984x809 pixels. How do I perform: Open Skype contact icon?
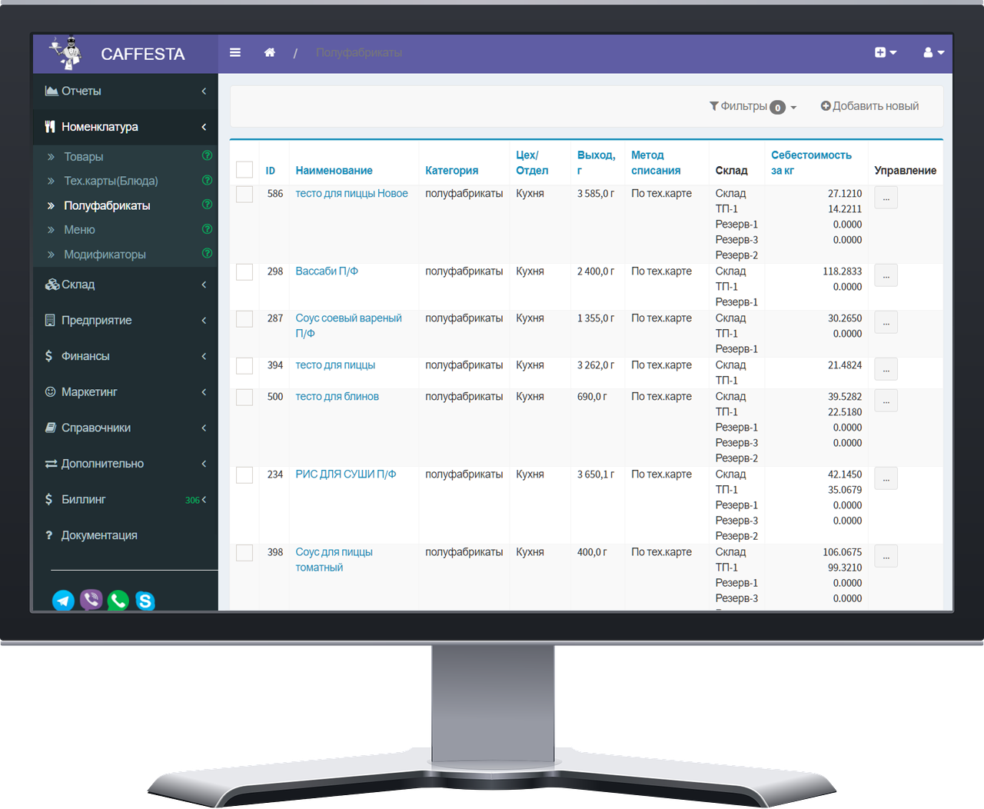tap(145, 601)
